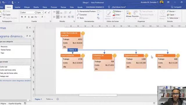This screenshot has width=186, height=105.
Task: Switch to the Insertar tab
Action: (17, 7)
